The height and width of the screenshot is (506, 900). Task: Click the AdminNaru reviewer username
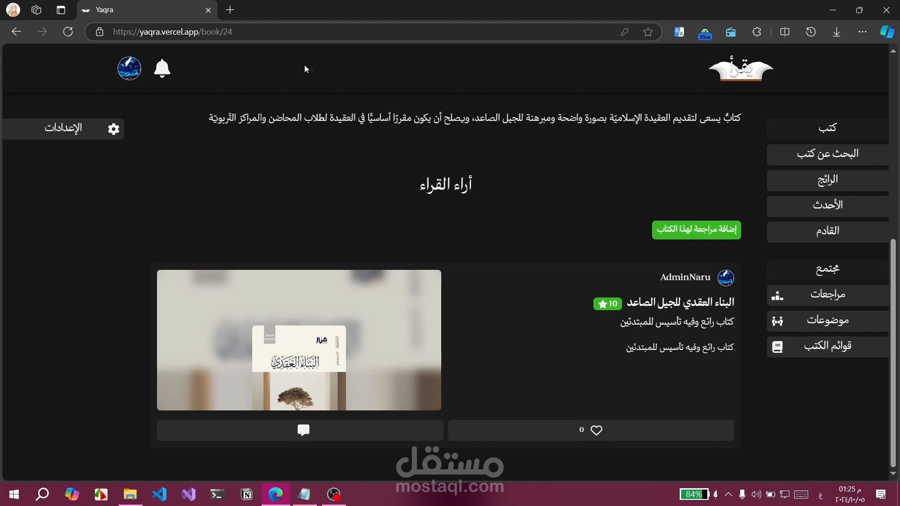685,277
